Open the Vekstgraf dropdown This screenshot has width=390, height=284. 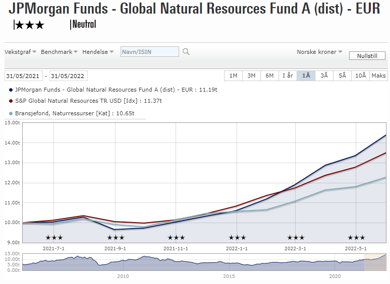20,52
